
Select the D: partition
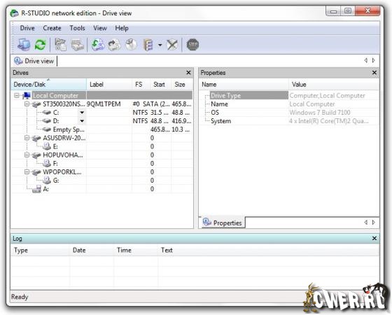[56, 121]
